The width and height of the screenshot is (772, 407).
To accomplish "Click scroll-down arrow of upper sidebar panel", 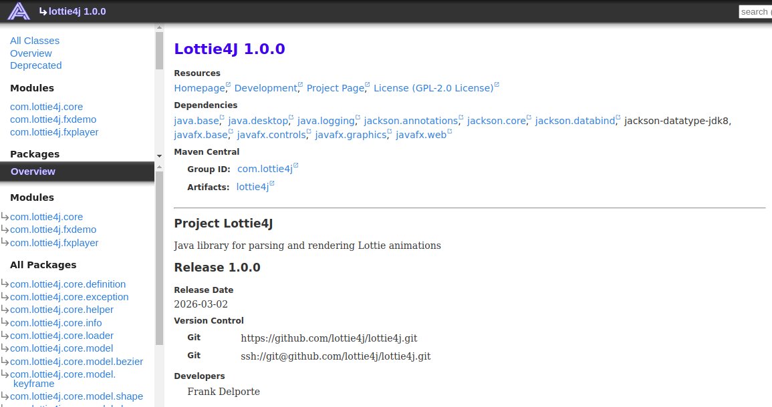I will pos(159,155).
